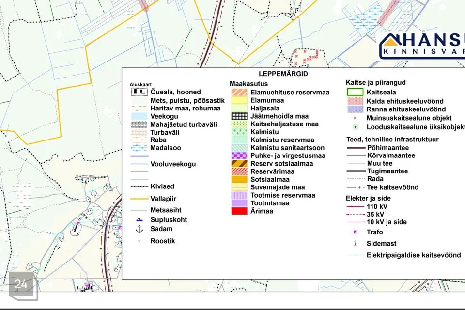Click the red Ärimaa color swatch
Screen dimensions: 465x310
[x=239, y=211]
